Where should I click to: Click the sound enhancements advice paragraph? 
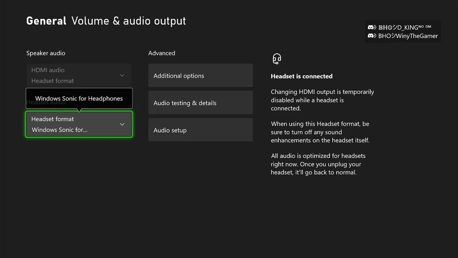click(320, 132)
